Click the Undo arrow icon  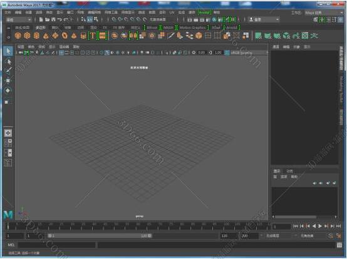pyautogui.click(x=60, y=19)
